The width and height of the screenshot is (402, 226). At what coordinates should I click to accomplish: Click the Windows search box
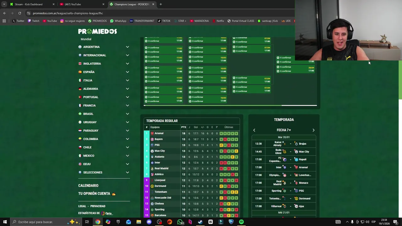[46, 222]
